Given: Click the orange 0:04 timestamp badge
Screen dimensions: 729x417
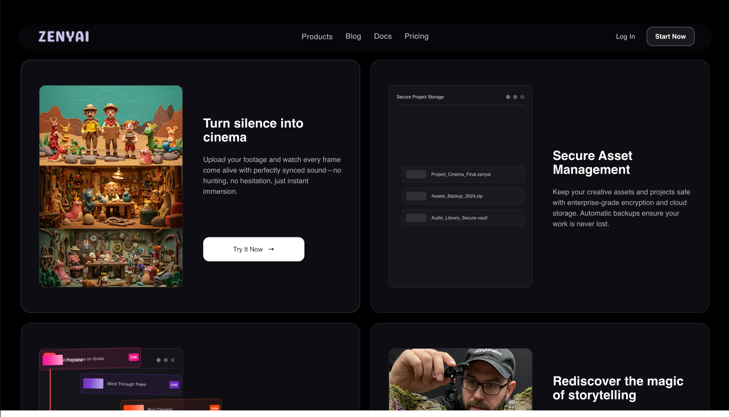Looking at the screenshot, I should click(214, 408).
